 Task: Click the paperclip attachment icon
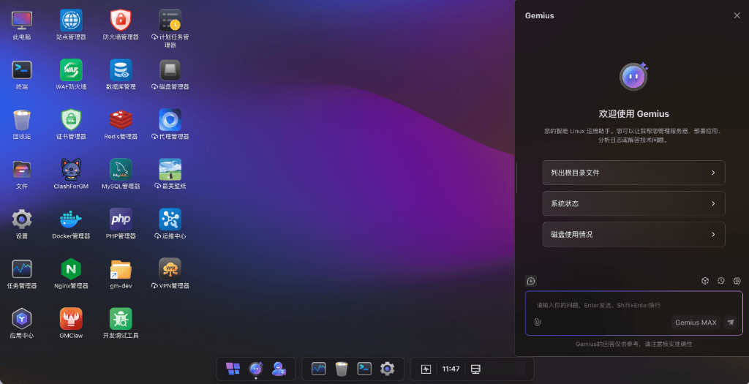point(538,323)
